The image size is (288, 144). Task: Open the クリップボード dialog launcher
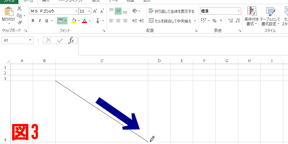(26, 31)
